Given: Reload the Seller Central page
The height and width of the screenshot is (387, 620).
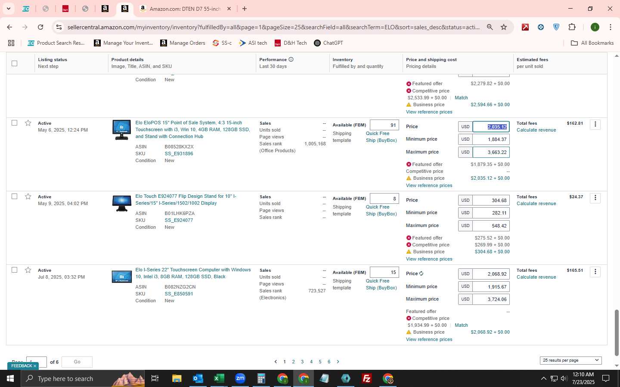Looking at the screenshot, I should point(40,27).
